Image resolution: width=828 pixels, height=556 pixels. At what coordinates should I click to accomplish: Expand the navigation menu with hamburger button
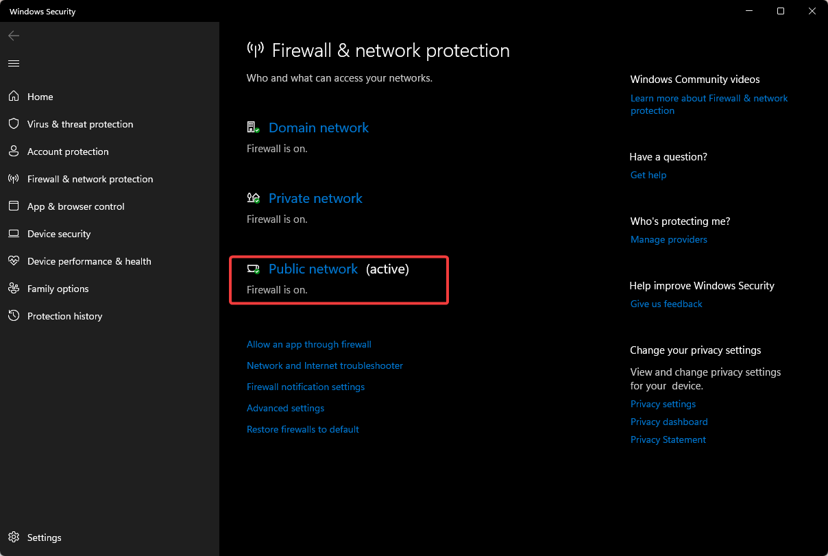(13, 63)
